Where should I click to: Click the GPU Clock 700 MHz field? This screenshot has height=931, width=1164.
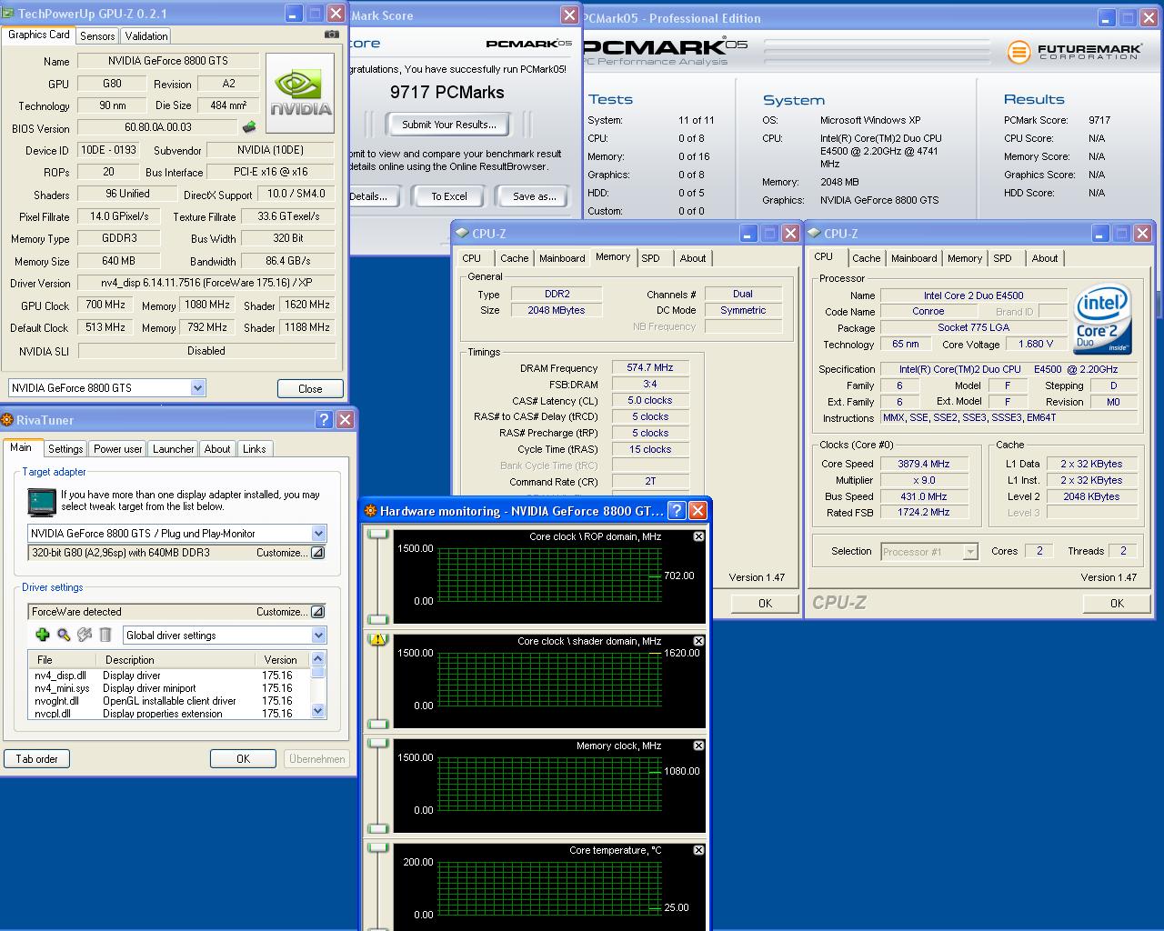click(x=105, y=305)
